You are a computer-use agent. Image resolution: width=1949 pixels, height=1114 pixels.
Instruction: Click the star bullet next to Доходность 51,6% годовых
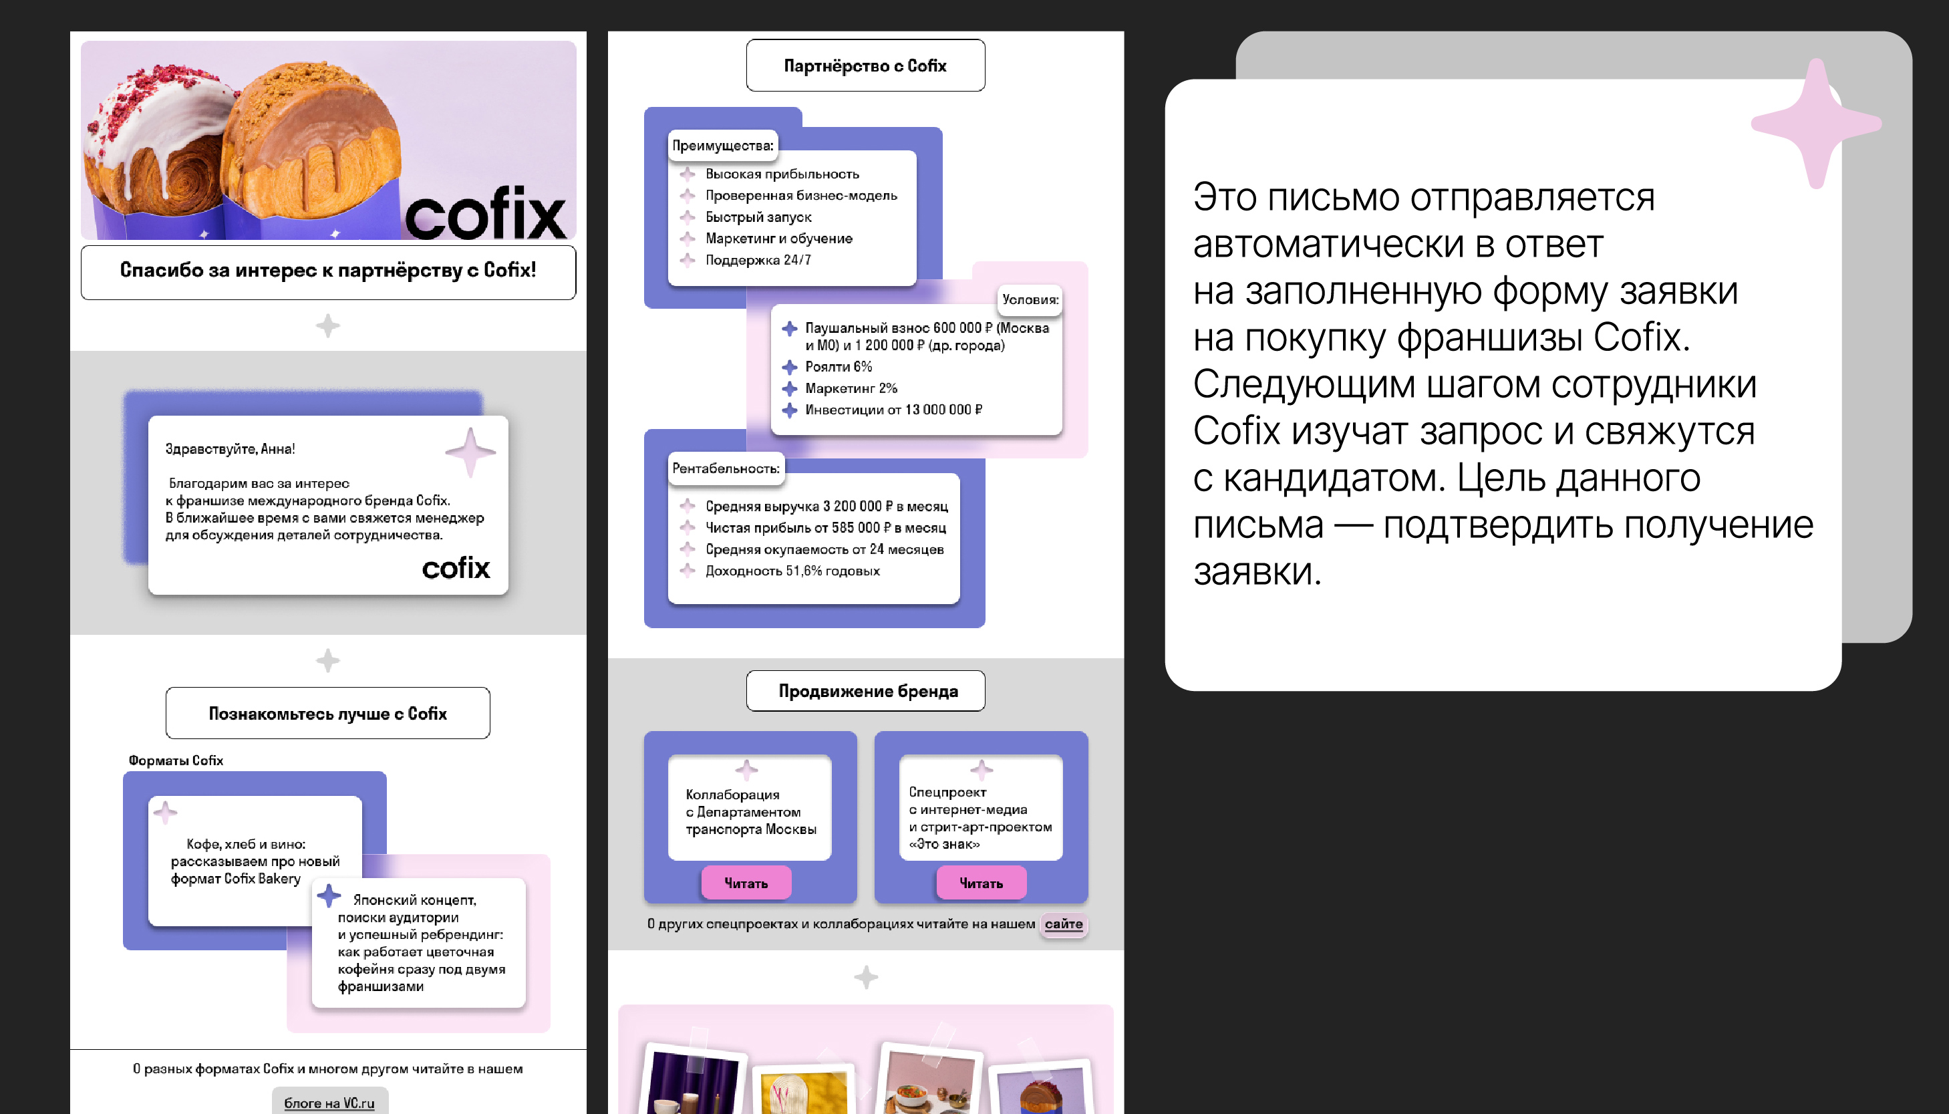coord(687,570)
